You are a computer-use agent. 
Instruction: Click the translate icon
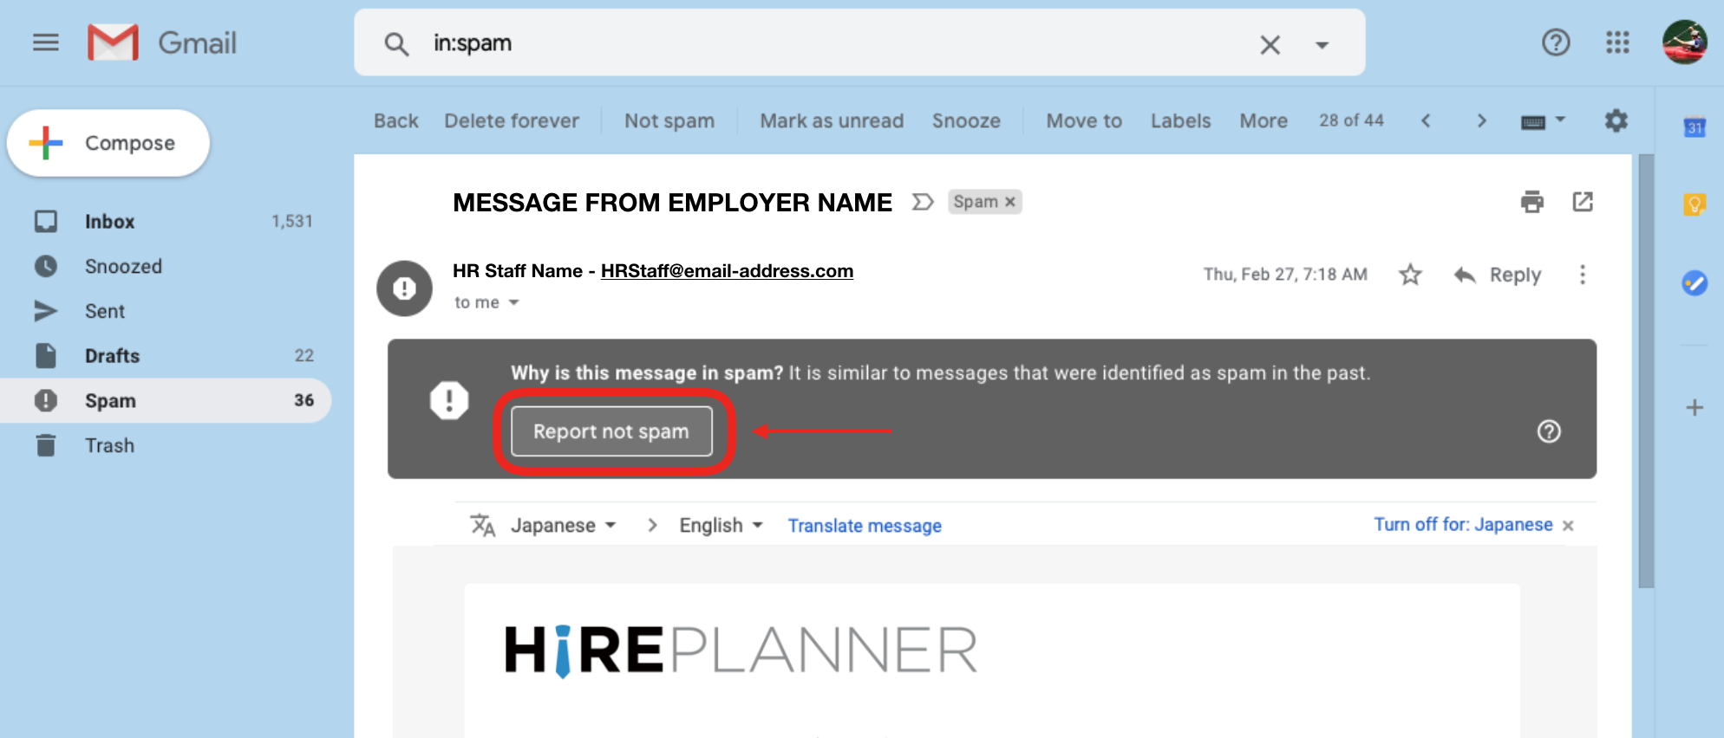482,525
